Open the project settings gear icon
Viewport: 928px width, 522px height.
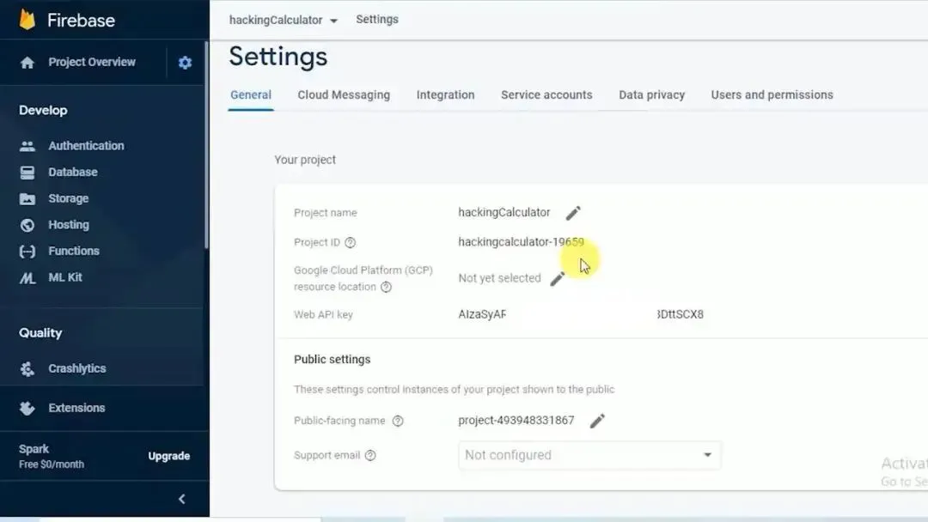click(x=185, y=63)
